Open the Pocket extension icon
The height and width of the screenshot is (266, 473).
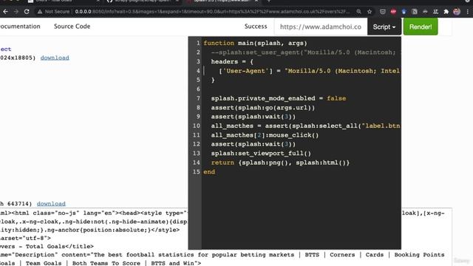pyautogui.click(x=383, y=12)
